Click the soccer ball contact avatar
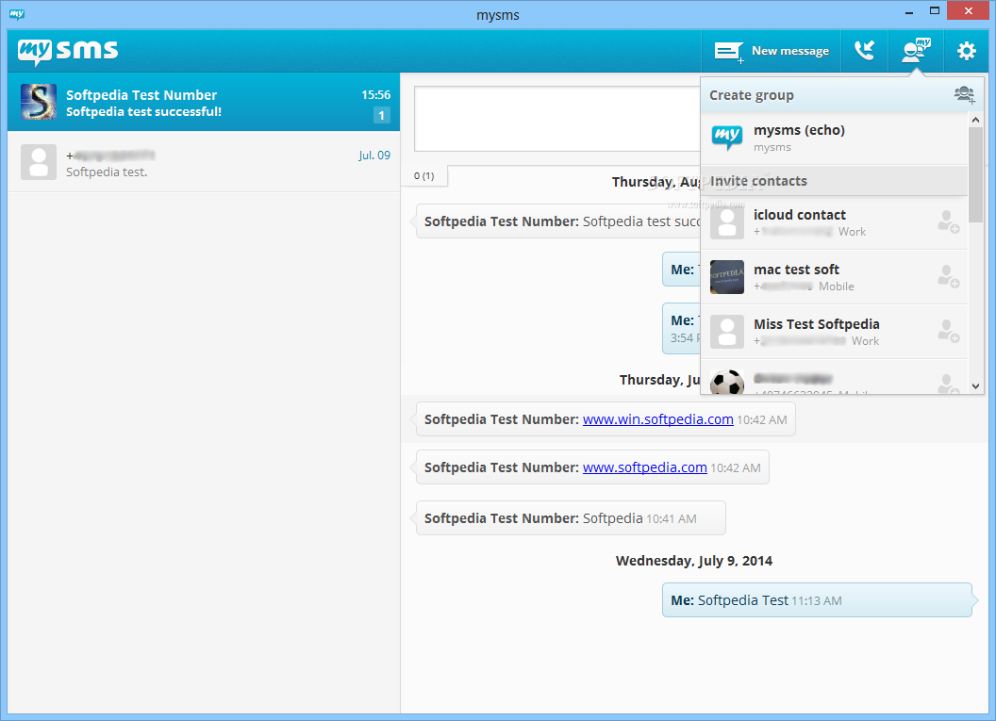 (726, 382)
